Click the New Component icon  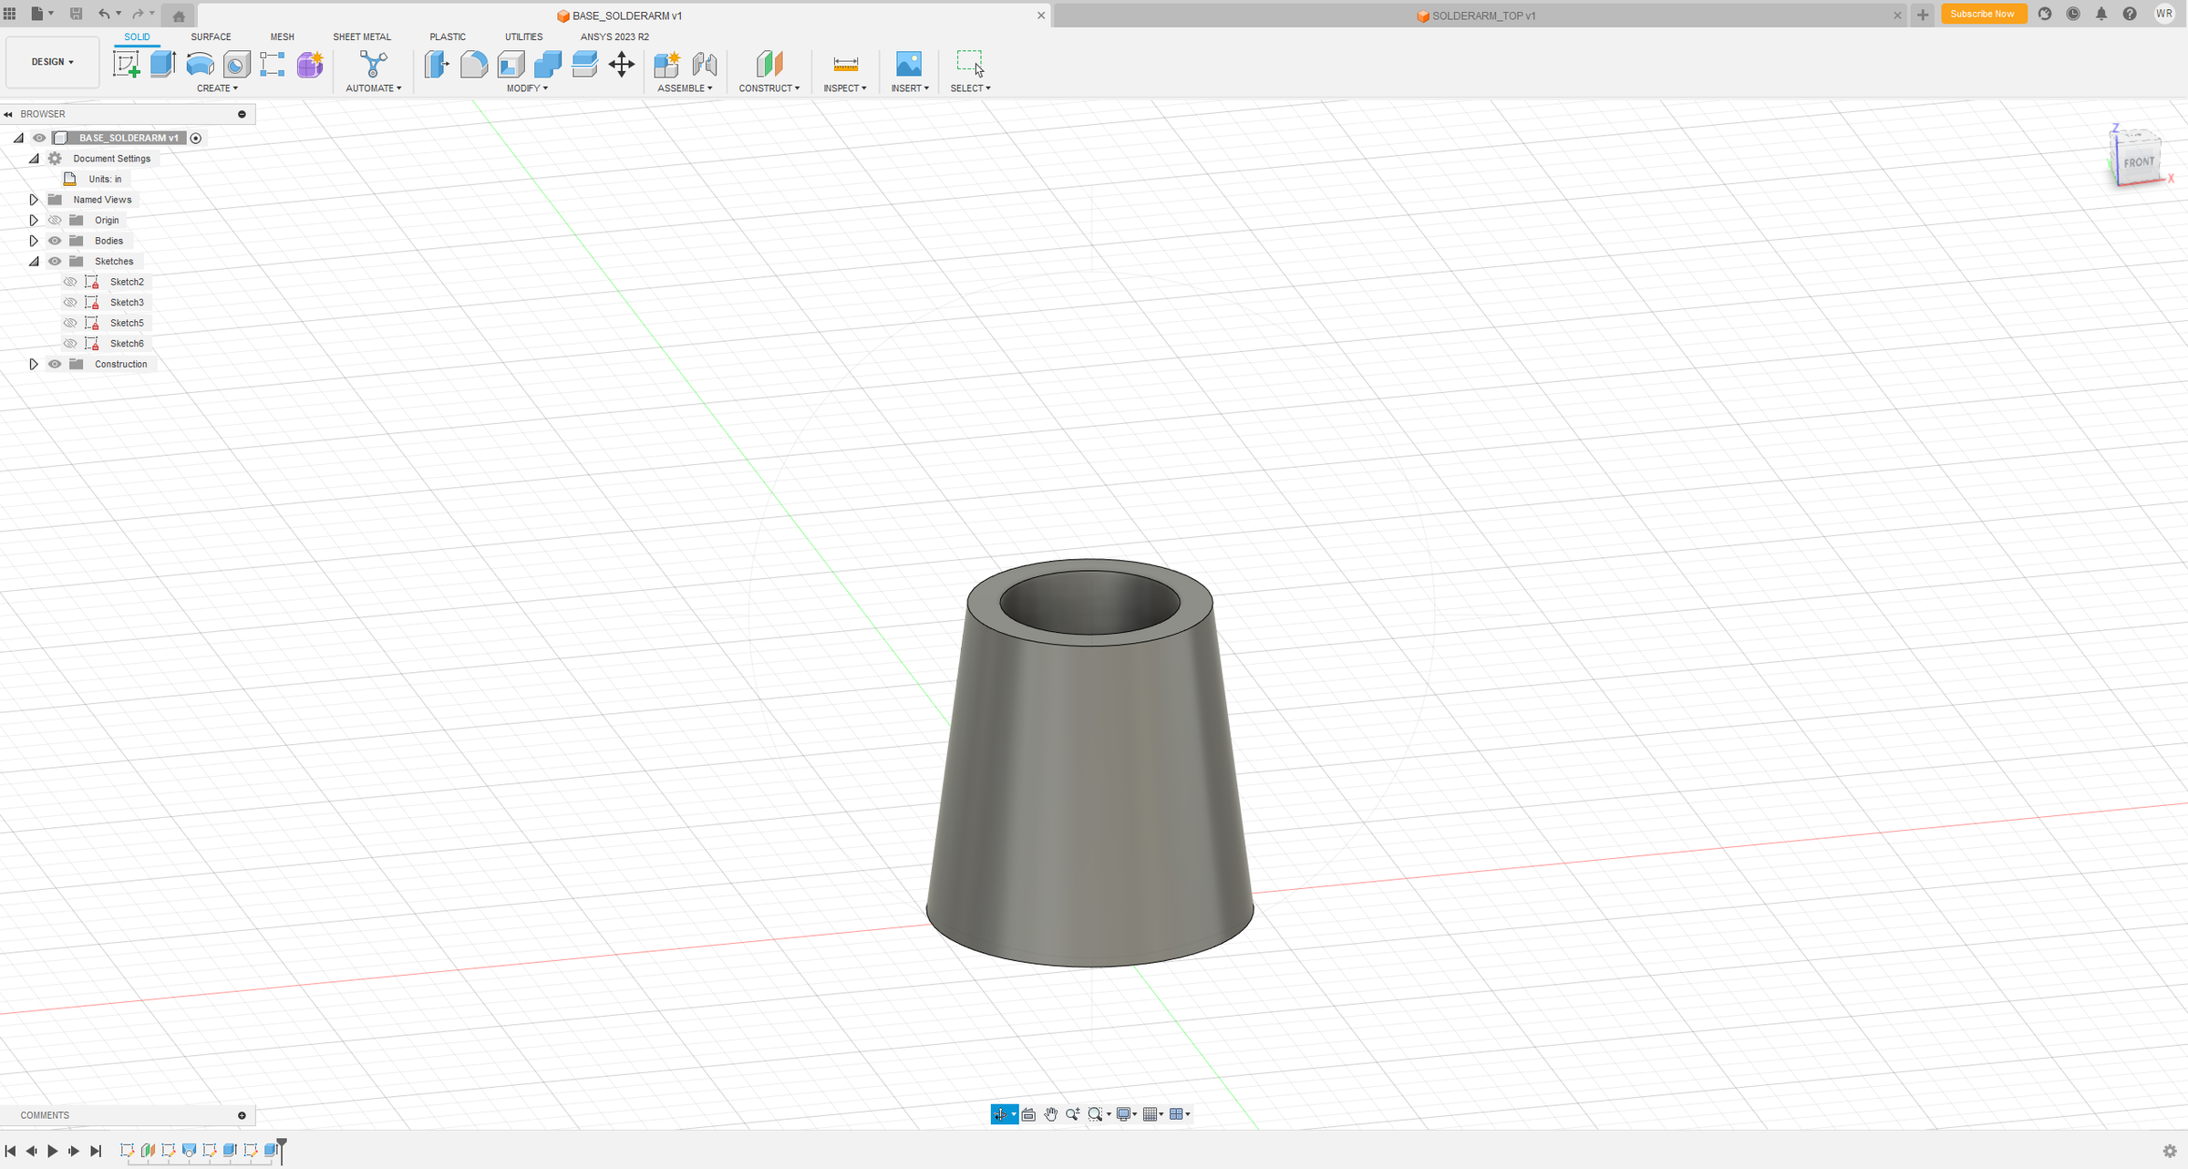coord(667,64)
